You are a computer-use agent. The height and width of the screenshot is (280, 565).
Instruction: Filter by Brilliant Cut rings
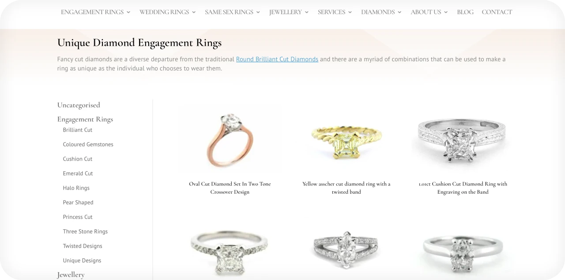(x=78, y=130)
